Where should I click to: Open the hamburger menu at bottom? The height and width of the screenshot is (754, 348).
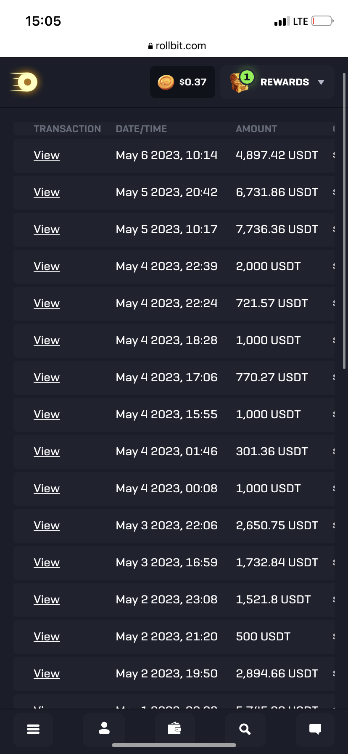pos(33,729)
